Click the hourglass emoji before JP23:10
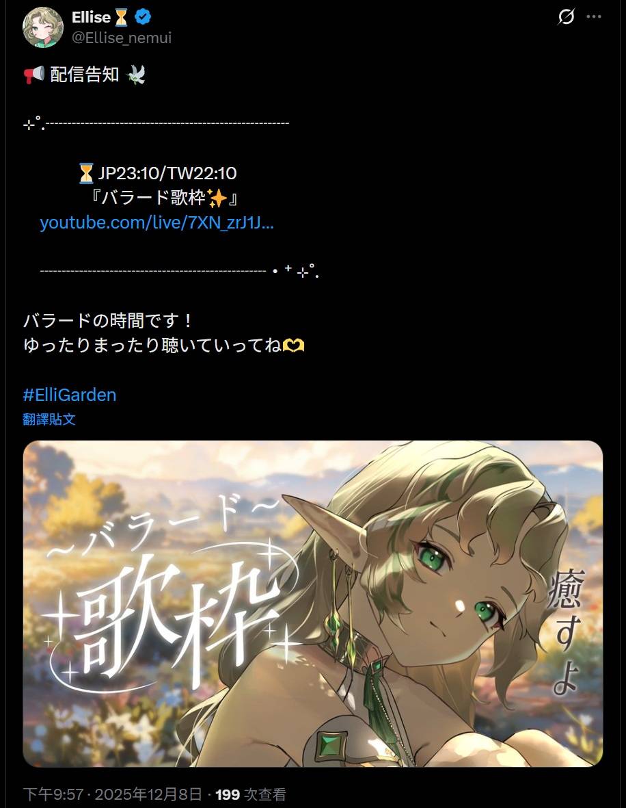626x808 pixels. click(x=86, y=173)
